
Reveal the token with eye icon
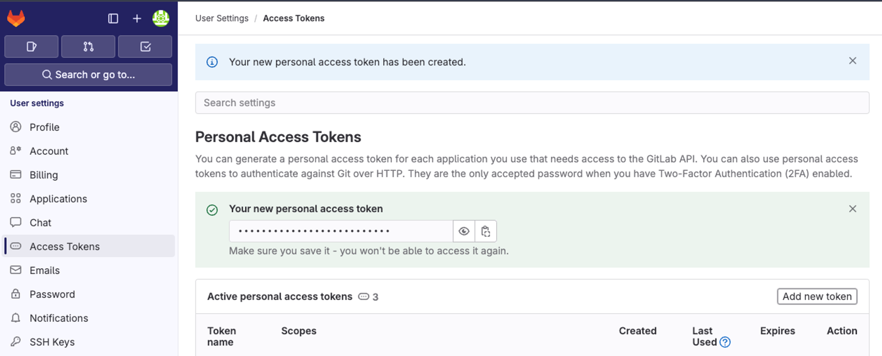464,231
